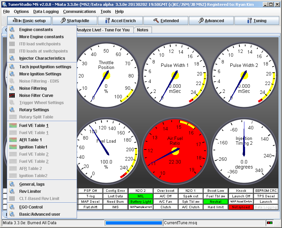282x228 pixels.
Task: Open Engine constants from the Basic setup menu
Action: click(36, 30)
